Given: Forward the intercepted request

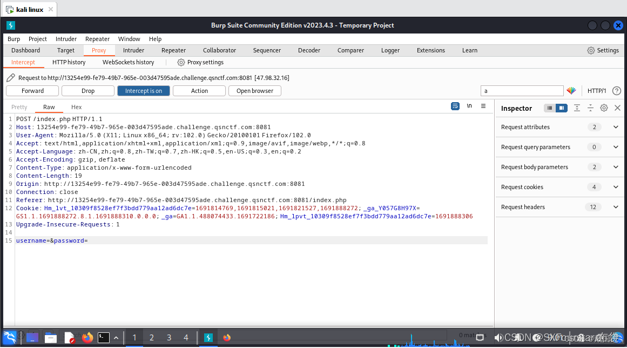Looking at the screenshot, I should click(32, 91).
